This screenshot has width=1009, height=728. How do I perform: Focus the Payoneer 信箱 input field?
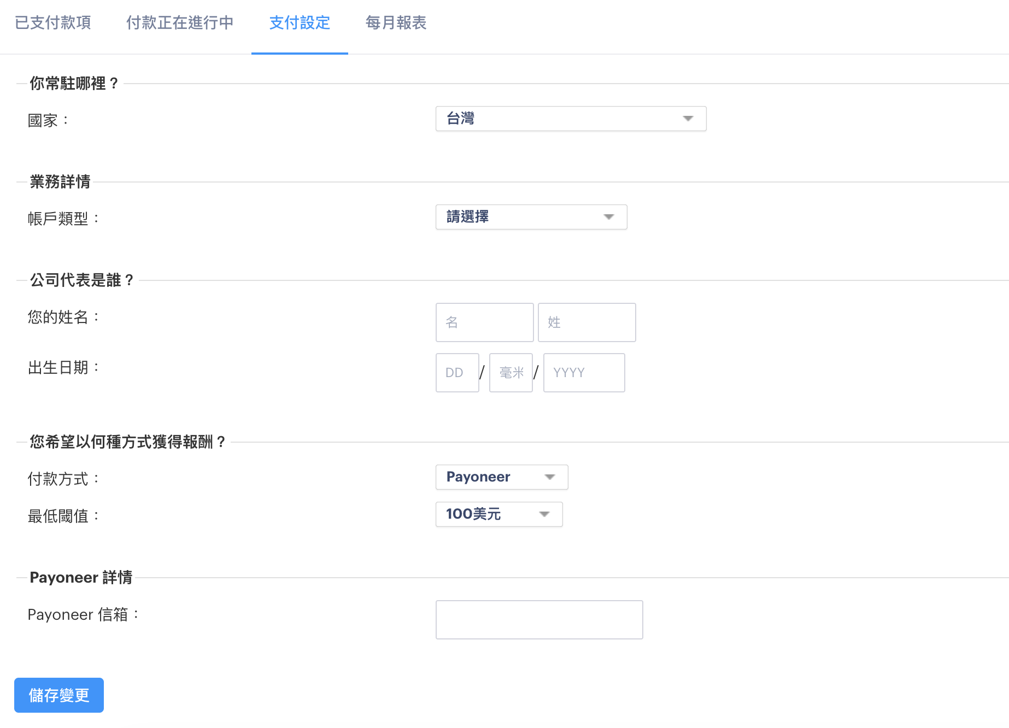539,620
